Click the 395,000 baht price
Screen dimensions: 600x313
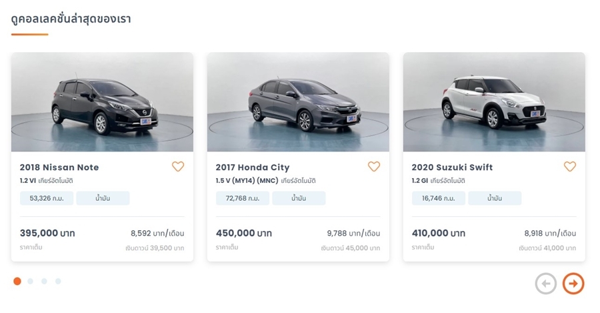[x=47, y=234]
